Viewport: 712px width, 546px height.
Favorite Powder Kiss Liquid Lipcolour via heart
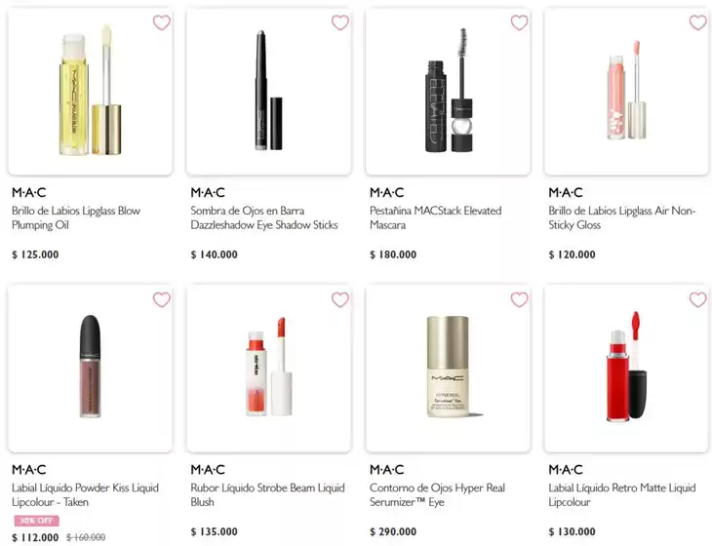pyautogui.click(x=161, y=299)
